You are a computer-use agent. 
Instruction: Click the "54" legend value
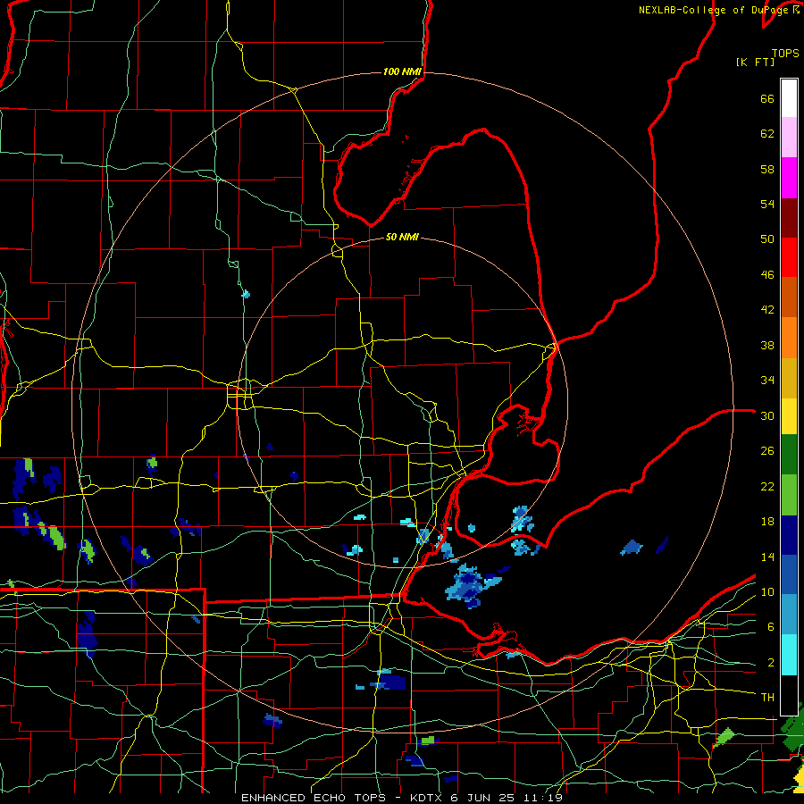point(767,204)
